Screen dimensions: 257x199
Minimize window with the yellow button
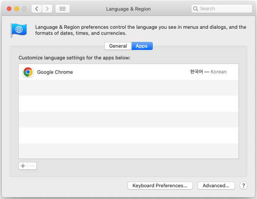17,9
